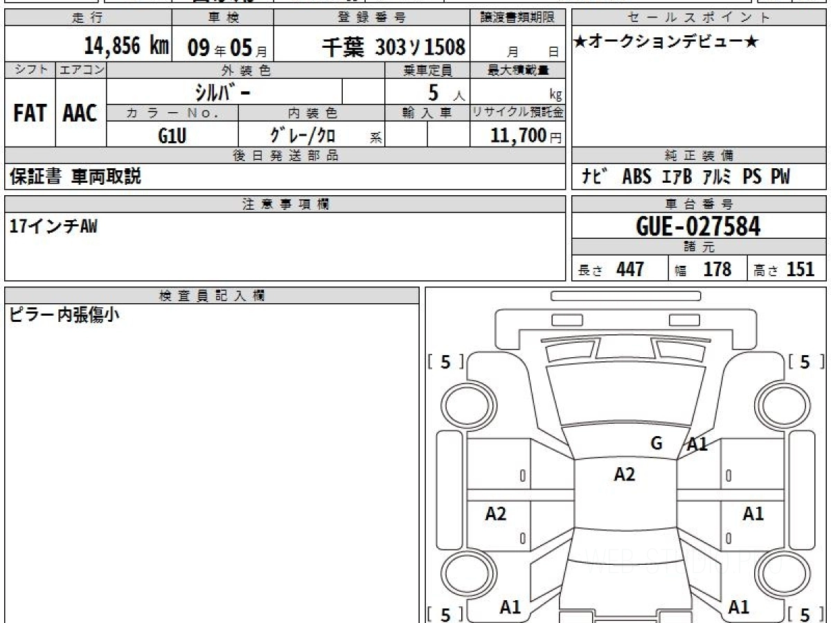Select the color number G1U

(x=172, y=136)
